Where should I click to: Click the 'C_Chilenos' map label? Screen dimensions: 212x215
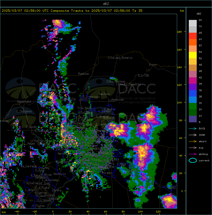(x=24, y=111)
